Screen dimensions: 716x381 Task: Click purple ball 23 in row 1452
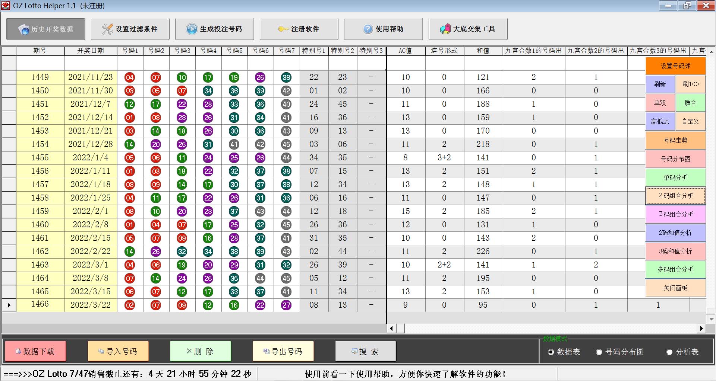point(182,118)
